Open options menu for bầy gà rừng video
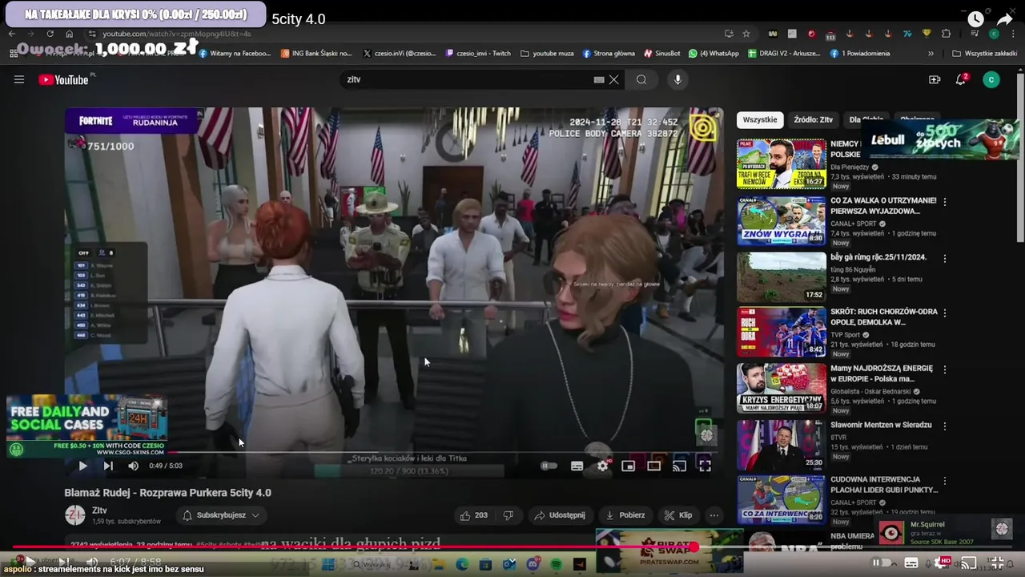This screenshot has width=1025, height=577. click(x=945, y=258)
